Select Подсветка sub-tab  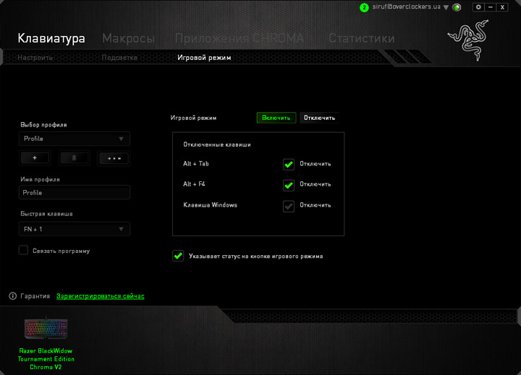pyautogui.click(x=119, y=58)
